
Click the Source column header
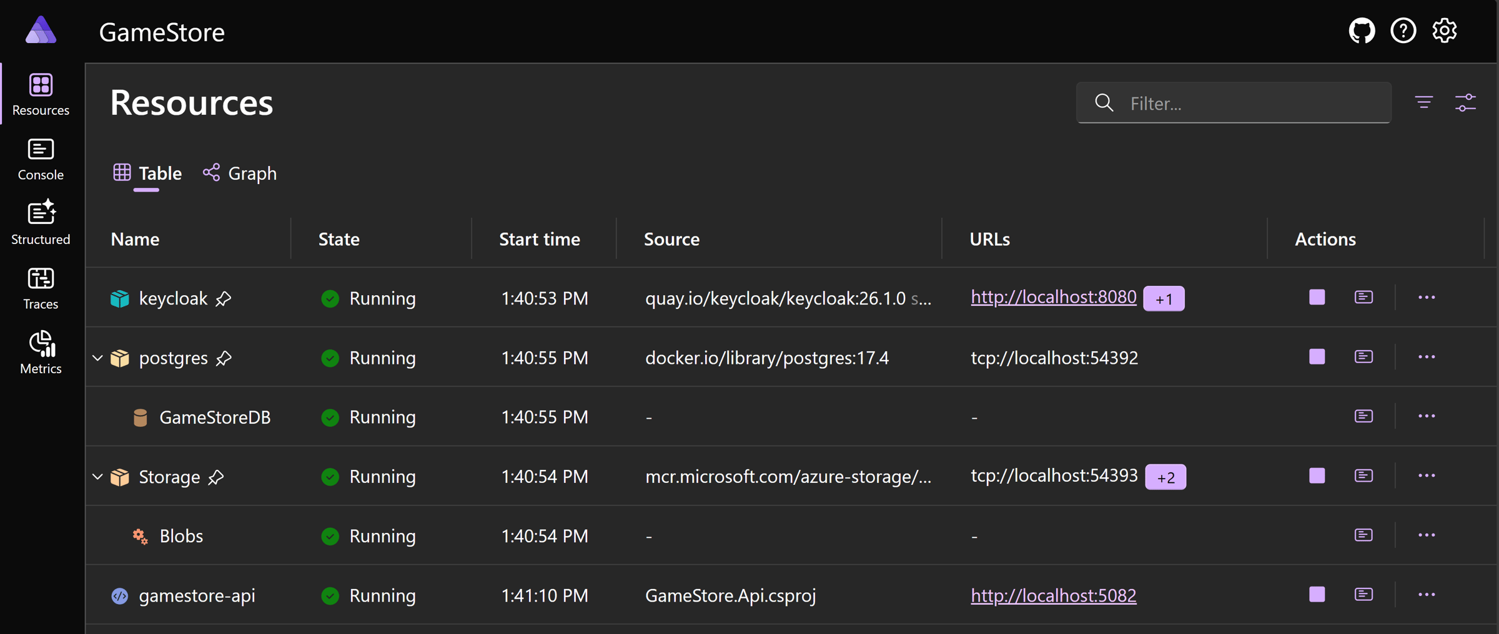click(x=671, y=239)
